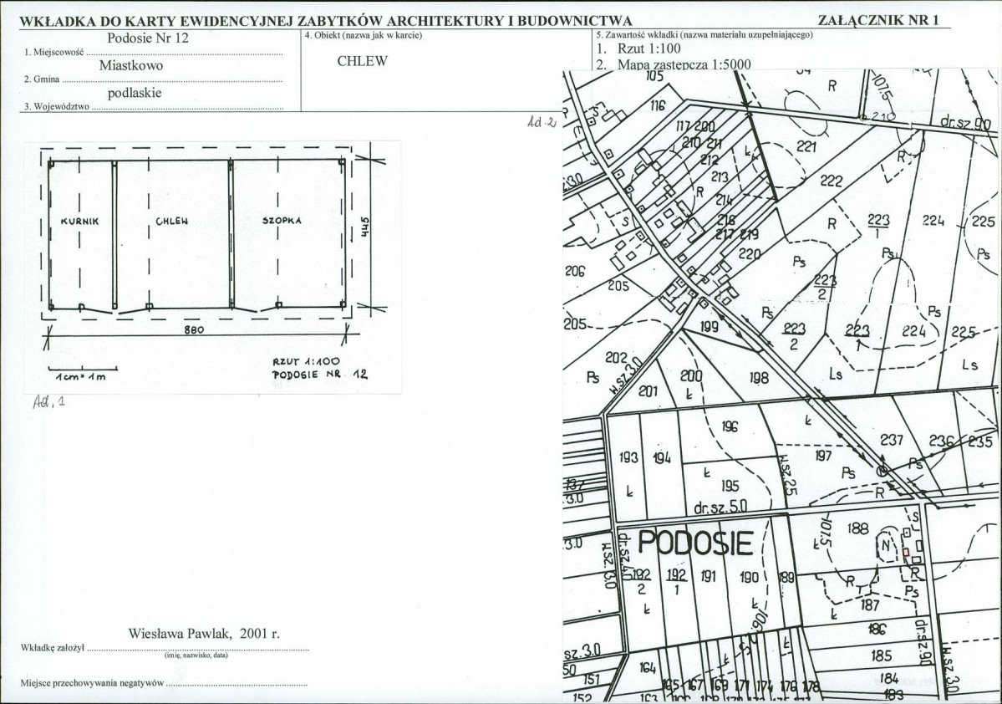Click the SZOPKA room label in the floor plan
Screen dimensions: 1002x704
(282, 221)
